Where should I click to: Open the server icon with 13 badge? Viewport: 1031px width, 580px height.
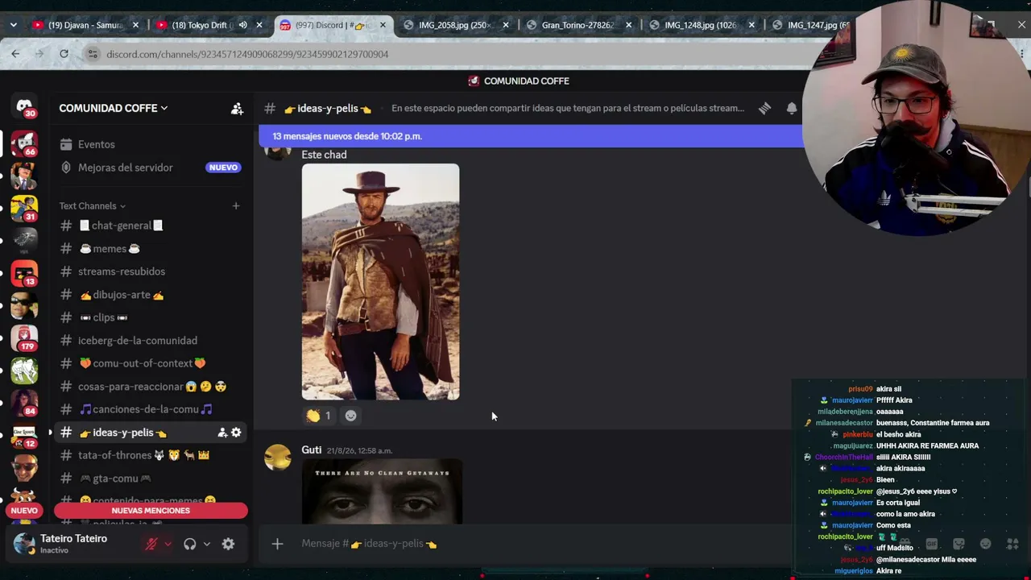pyautogui.click(x=24, y=274)
